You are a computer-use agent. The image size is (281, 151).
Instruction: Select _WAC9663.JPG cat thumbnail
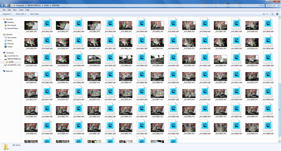coord(220,59)
